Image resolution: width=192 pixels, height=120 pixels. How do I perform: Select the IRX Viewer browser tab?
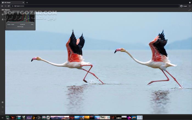(x=13, y=2)
